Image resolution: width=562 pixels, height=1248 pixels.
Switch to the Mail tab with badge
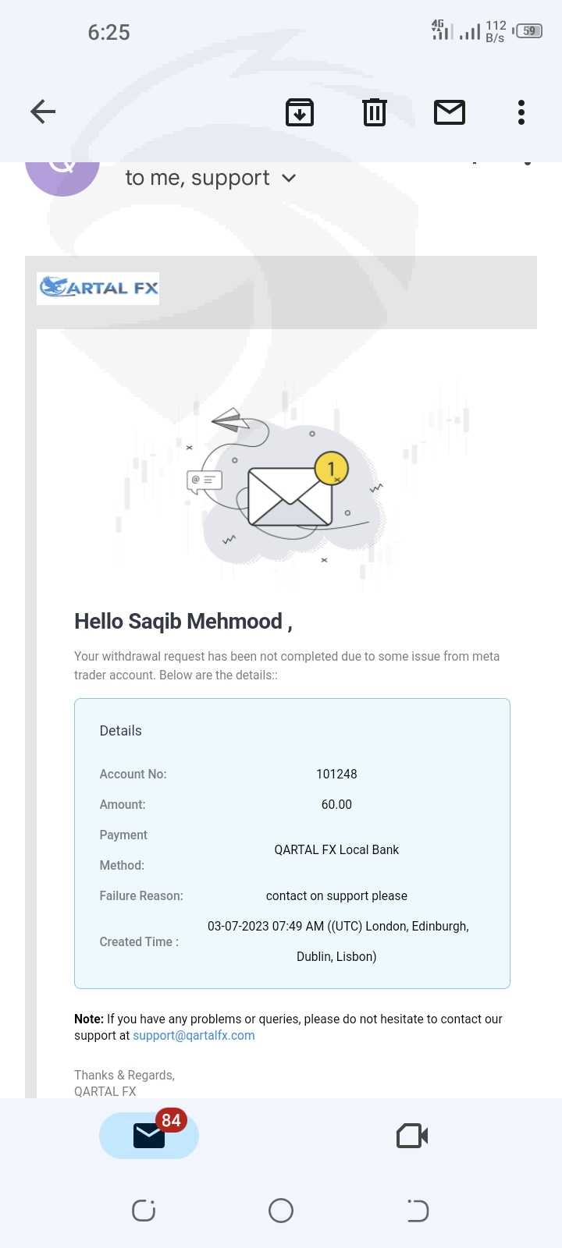[x=149, y=1136]
